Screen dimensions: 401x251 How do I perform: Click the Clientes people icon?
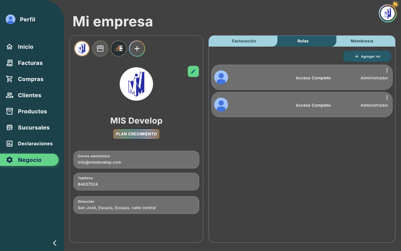[x=9, y=95]
